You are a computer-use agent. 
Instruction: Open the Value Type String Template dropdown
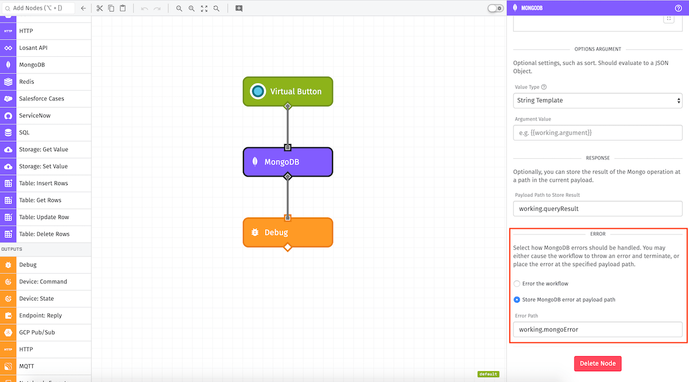597,100
